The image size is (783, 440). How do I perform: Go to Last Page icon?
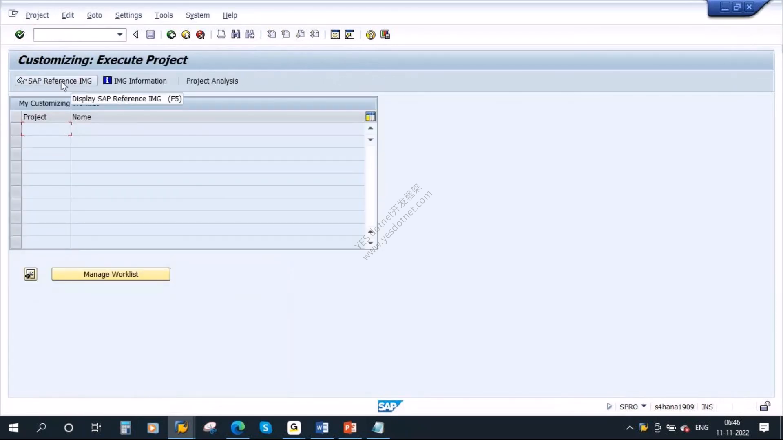coord(314,35)
